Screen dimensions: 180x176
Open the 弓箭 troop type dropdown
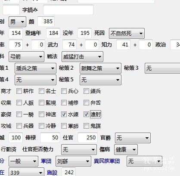(x=26, y=57)
